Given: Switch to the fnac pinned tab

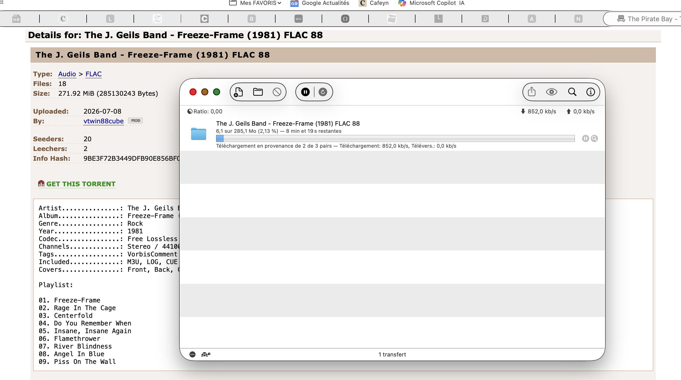Looking at the screenshot, I should tap(392, 19).
